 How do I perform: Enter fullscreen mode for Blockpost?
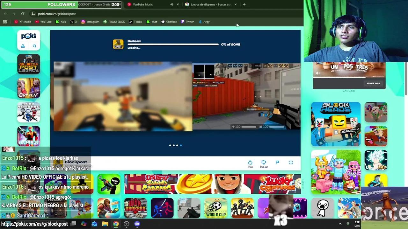[x=291, y=163]
